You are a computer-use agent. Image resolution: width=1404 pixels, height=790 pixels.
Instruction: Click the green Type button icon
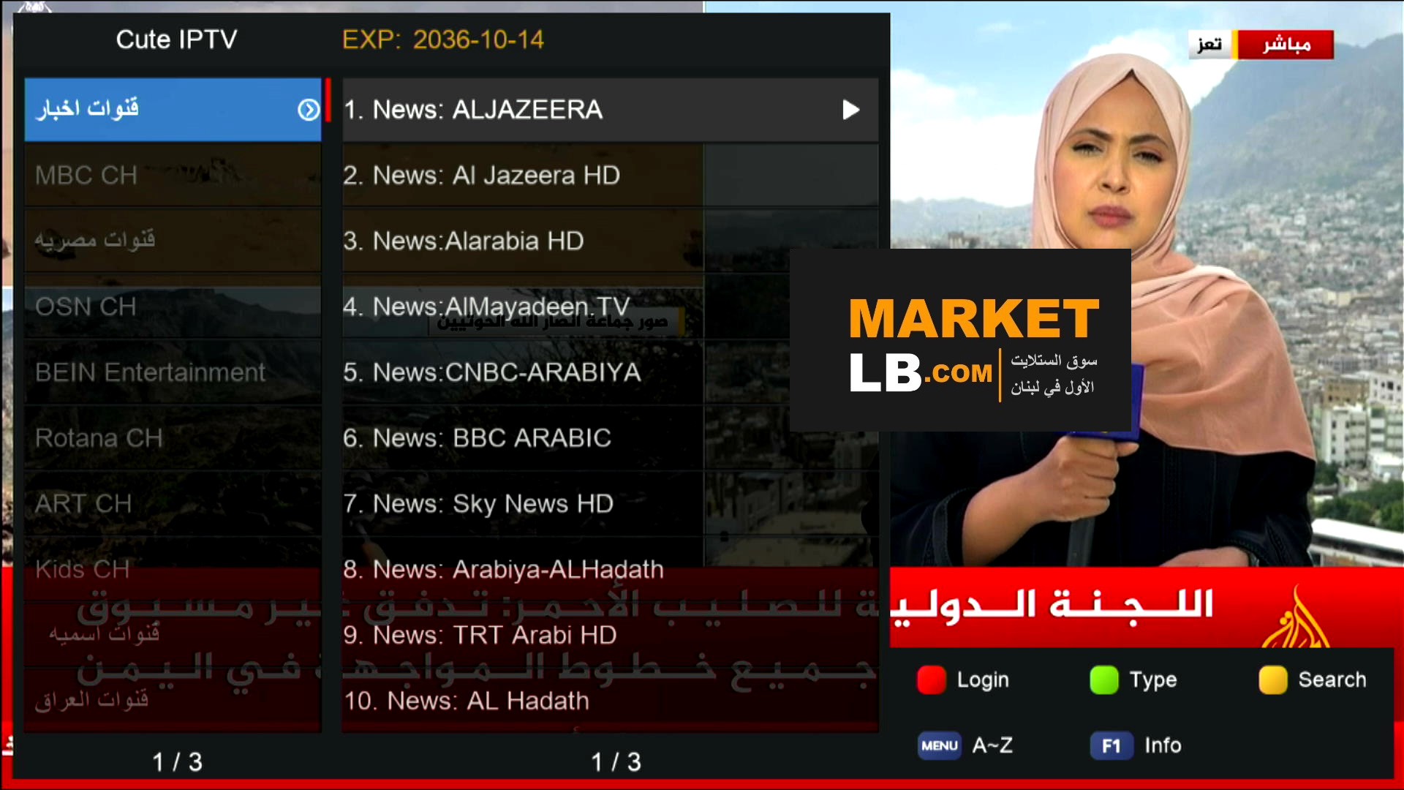(1104, 680)
